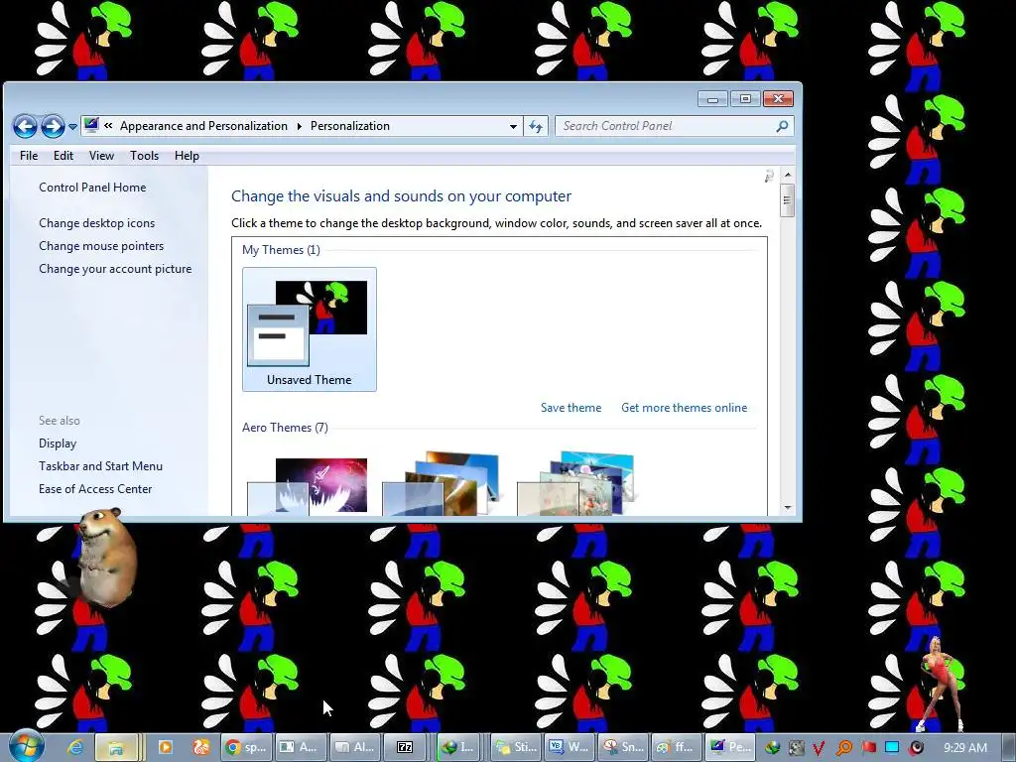Open the Edit menu
The width and height of the screenshot is (1016, 762).
(x=63, y=156)
